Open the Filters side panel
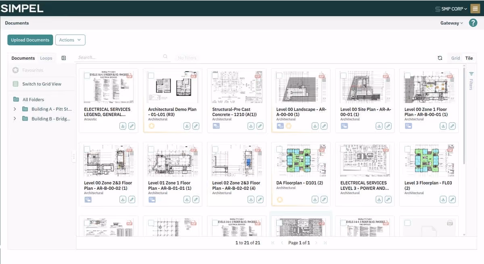 471,80
